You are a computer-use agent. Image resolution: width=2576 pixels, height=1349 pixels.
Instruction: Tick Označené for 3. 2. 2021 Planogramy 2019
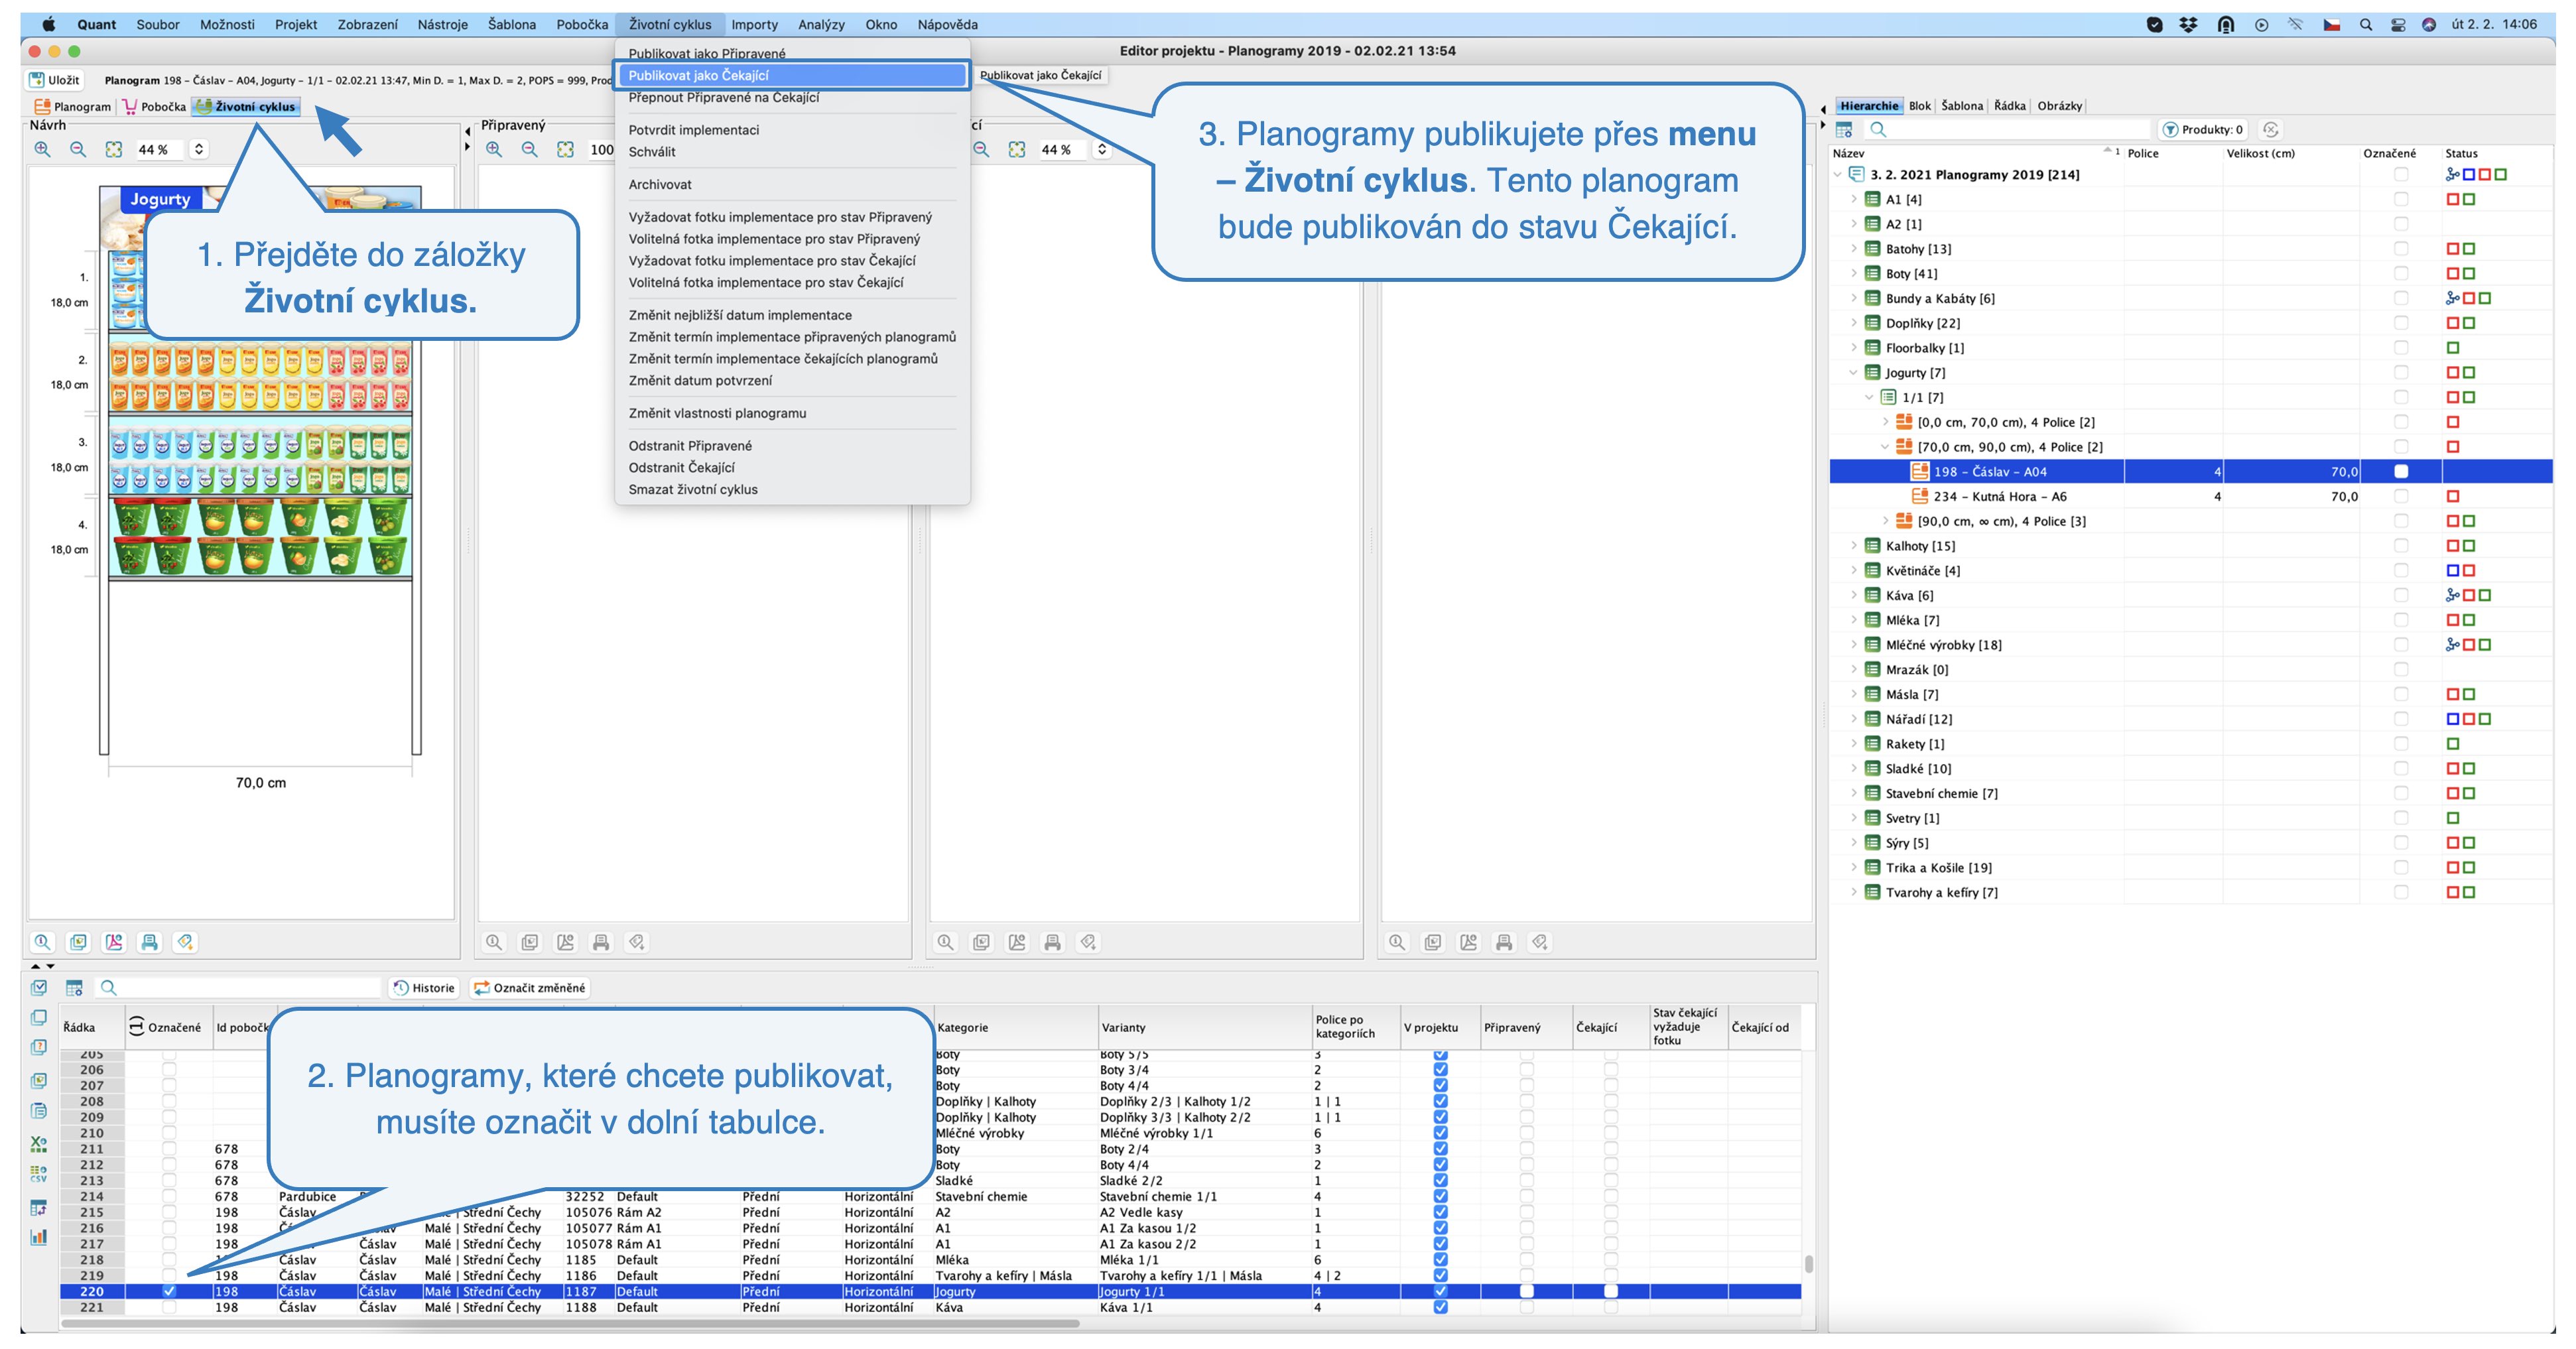click(2401, 175)
